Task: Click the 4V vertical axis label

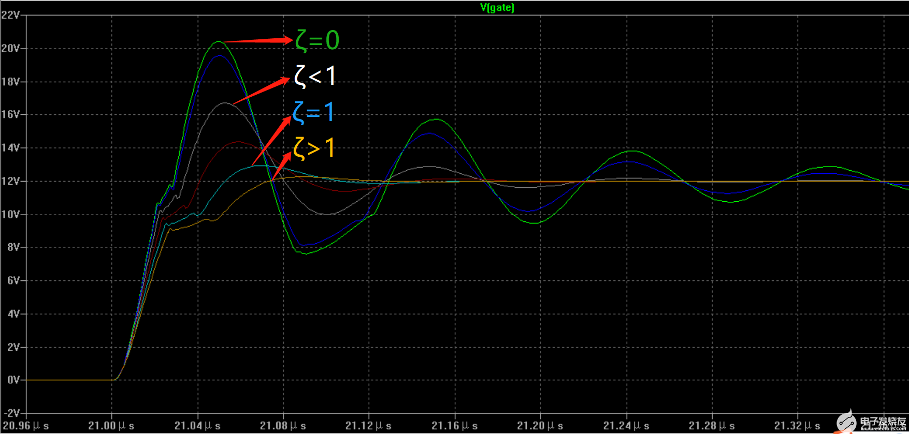Action: point(13,314)
